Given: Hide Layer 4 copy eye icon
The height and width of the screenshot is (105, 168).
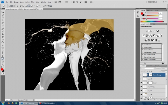Looking at the screenshot, I should point(141,87).
